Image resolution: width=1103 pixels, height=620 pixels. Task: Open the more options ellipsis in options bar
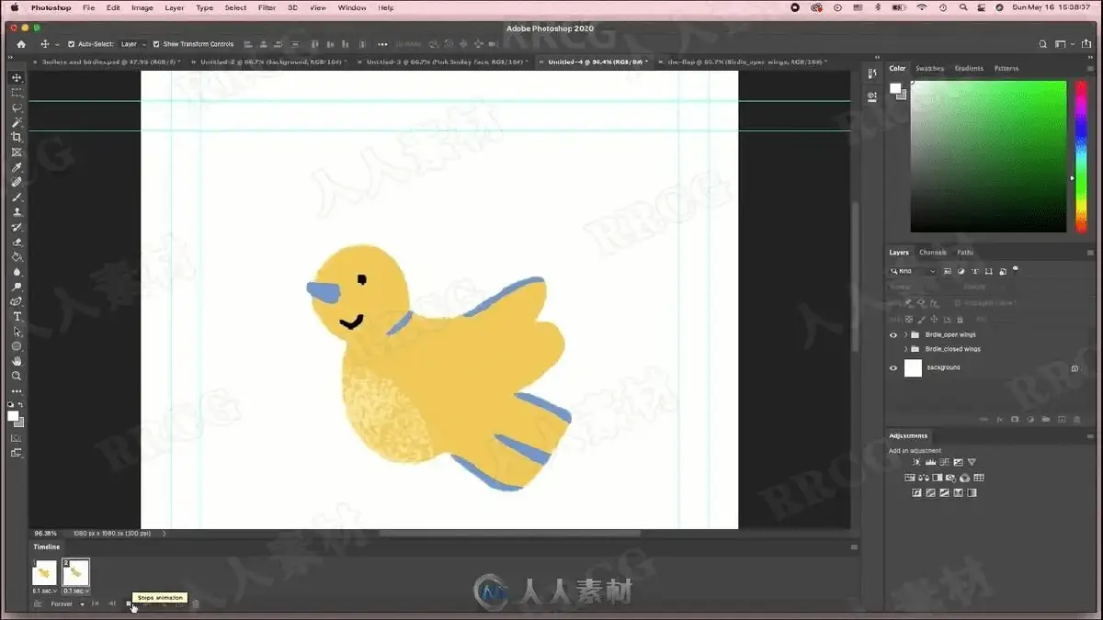pos(382,44)
